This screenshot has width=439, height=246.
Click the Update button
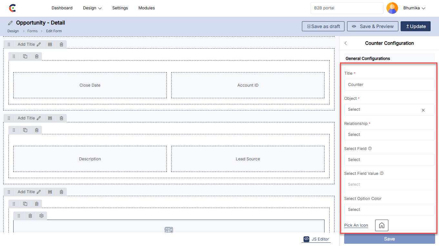[x=415, y=26]
